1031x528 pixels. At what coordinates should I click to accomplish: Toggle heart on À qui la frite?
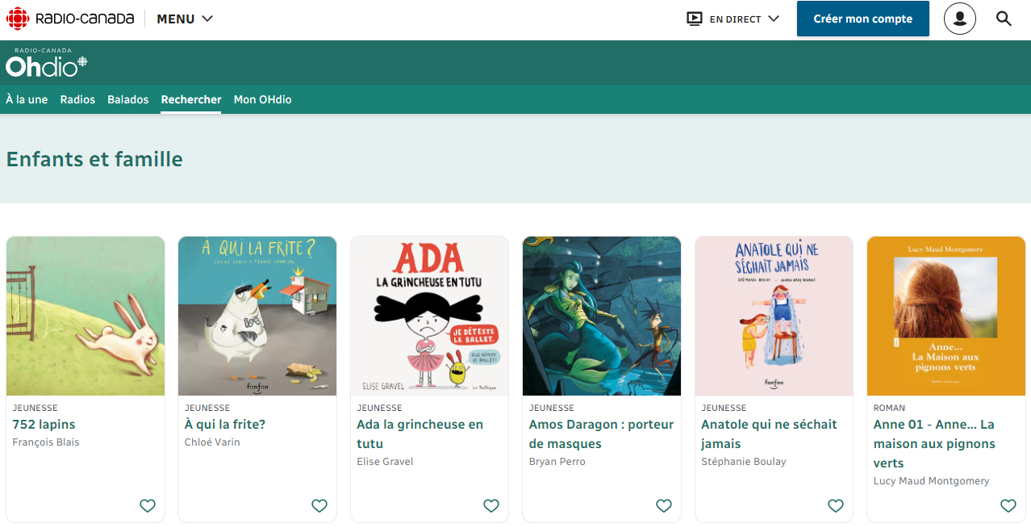(319, 506)
